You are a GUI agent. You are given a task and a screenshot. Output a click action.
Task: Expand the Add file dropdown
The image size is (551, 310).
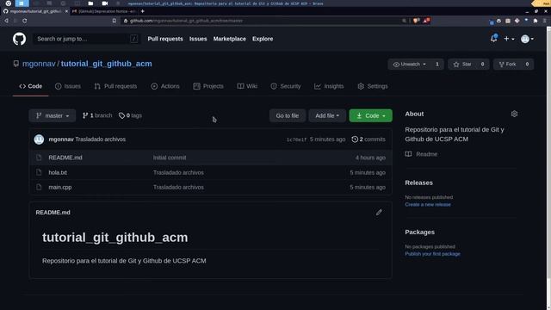point(327,115)
